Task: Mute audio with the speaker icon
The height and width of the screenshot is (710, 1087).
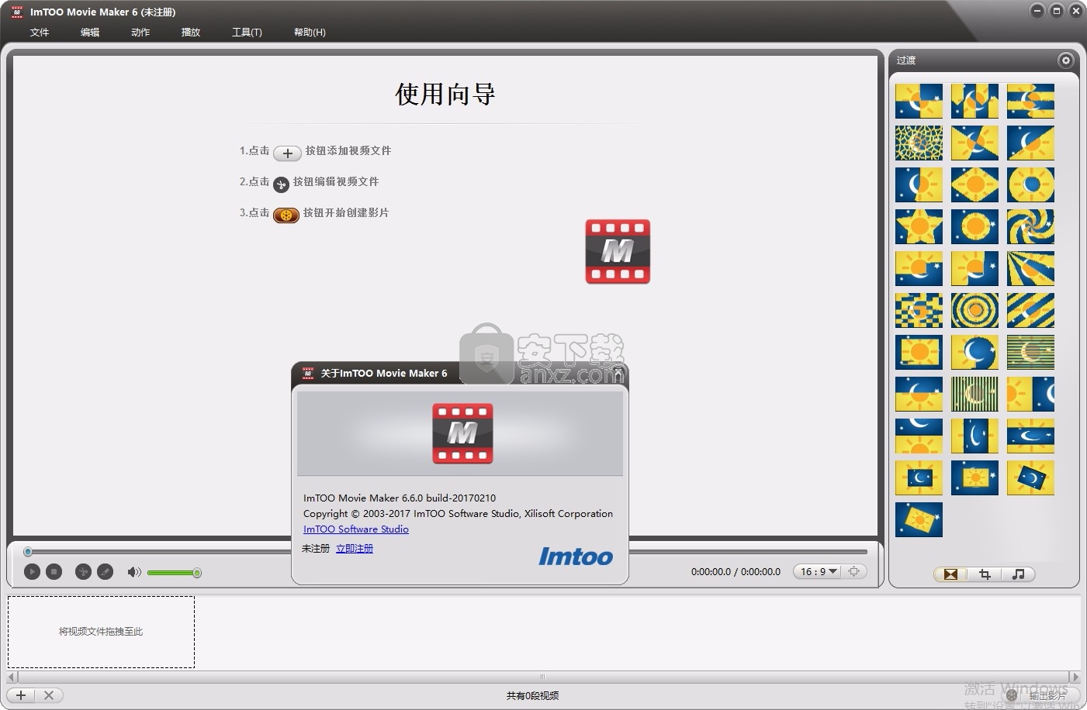Action: [134, 572]
